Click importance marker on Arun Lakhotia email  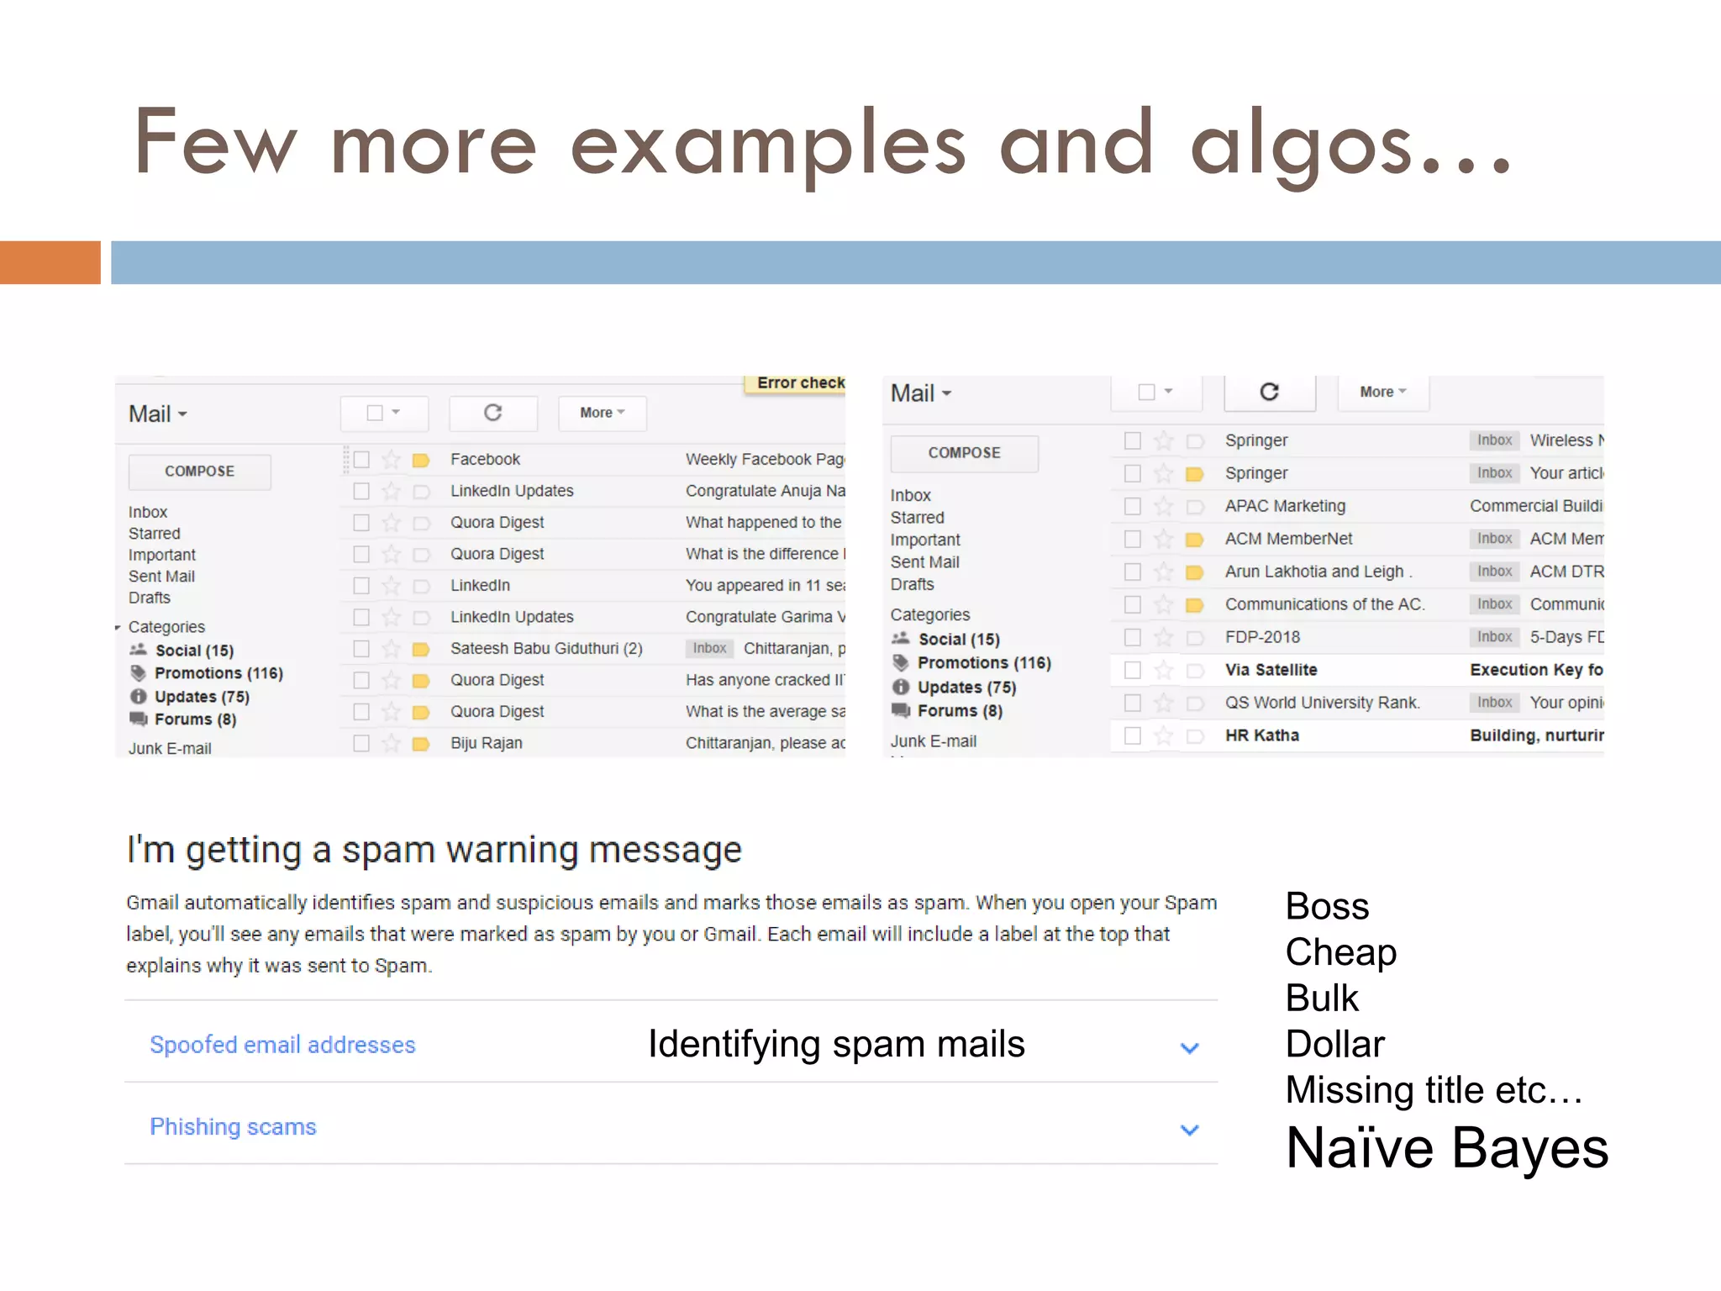pos(1194,572)
